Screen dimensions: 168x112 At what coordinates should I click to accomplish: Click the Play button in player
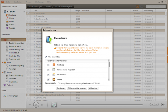pyautogui.click(x=36, y=104)
